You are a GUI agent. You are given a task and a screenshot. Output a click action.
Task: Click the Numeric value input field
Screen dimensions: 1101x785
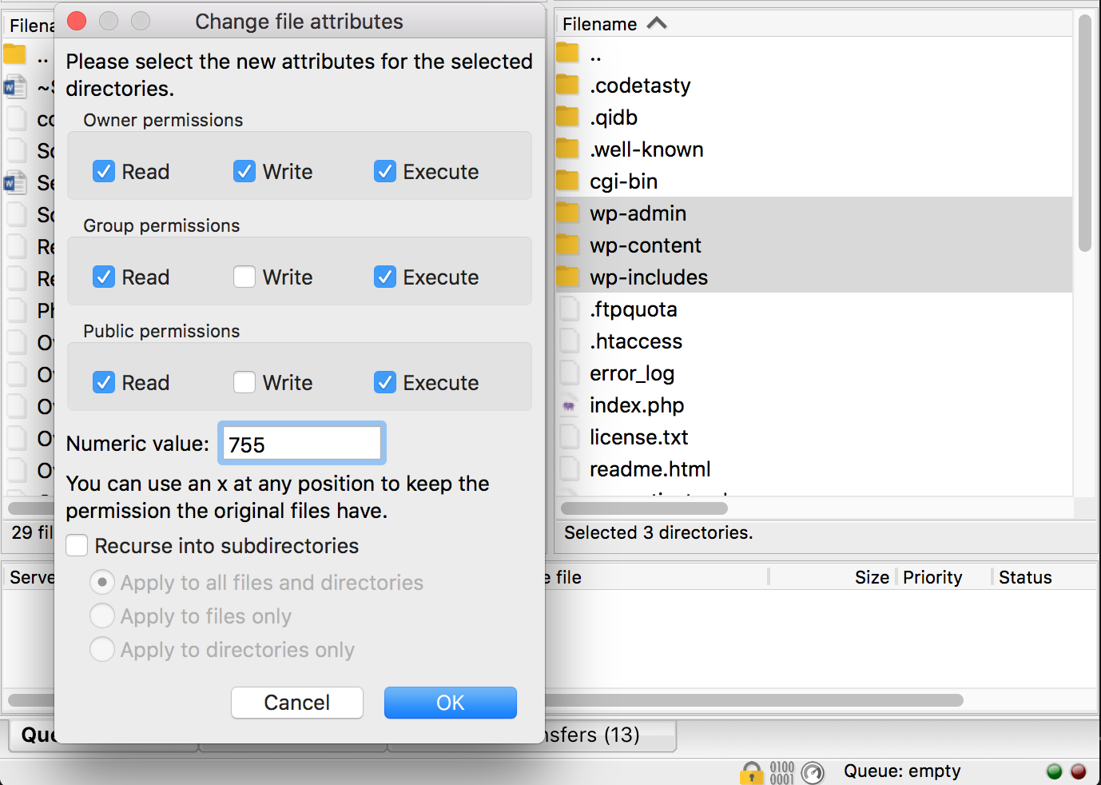click(x=302, y=444)
